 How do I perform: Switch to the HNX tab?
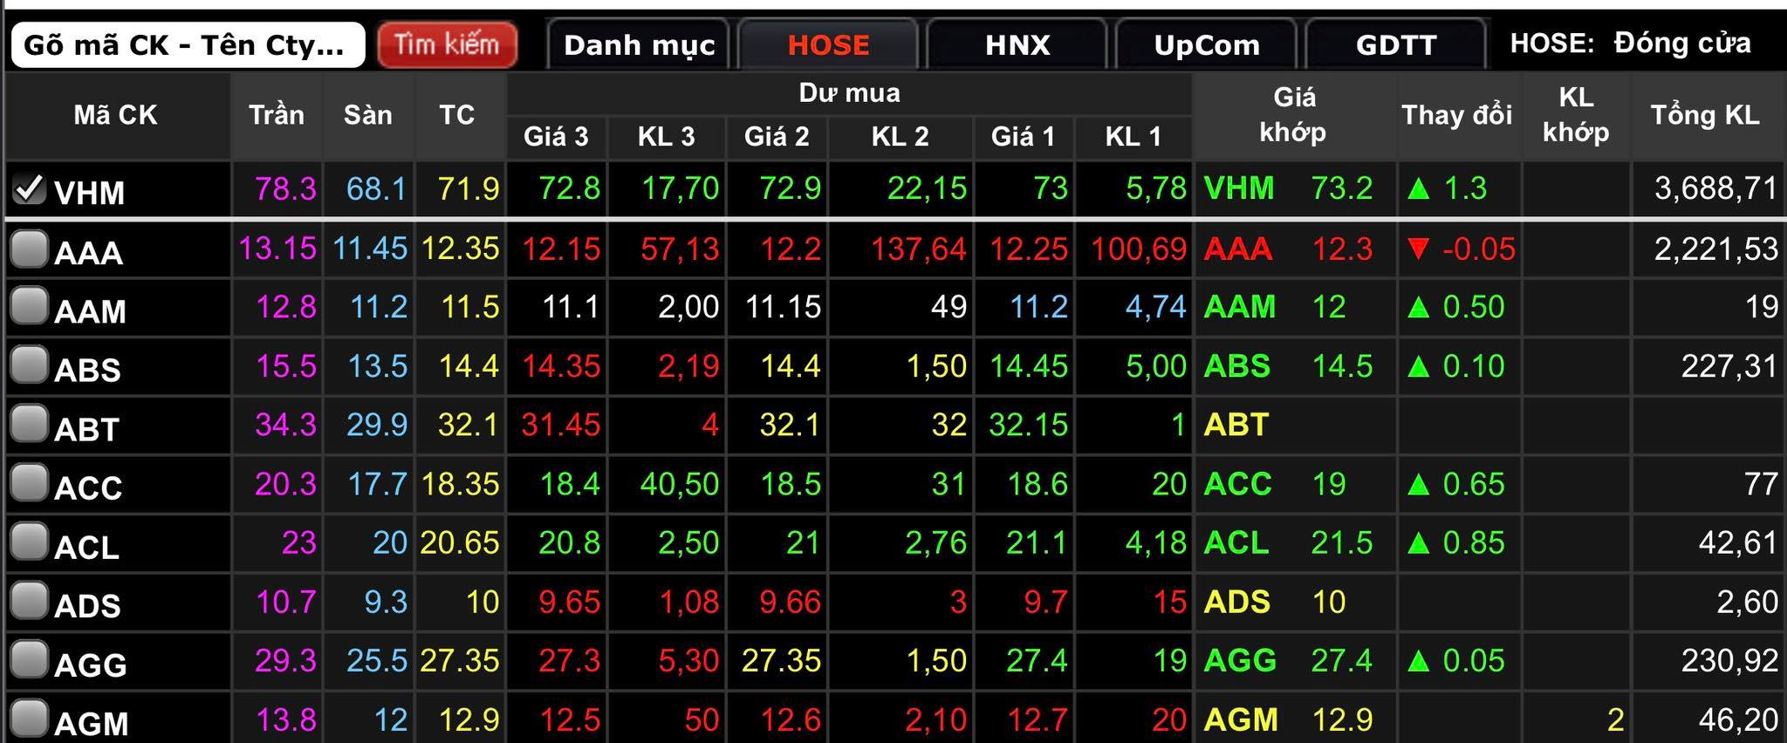pos(1017,44)
